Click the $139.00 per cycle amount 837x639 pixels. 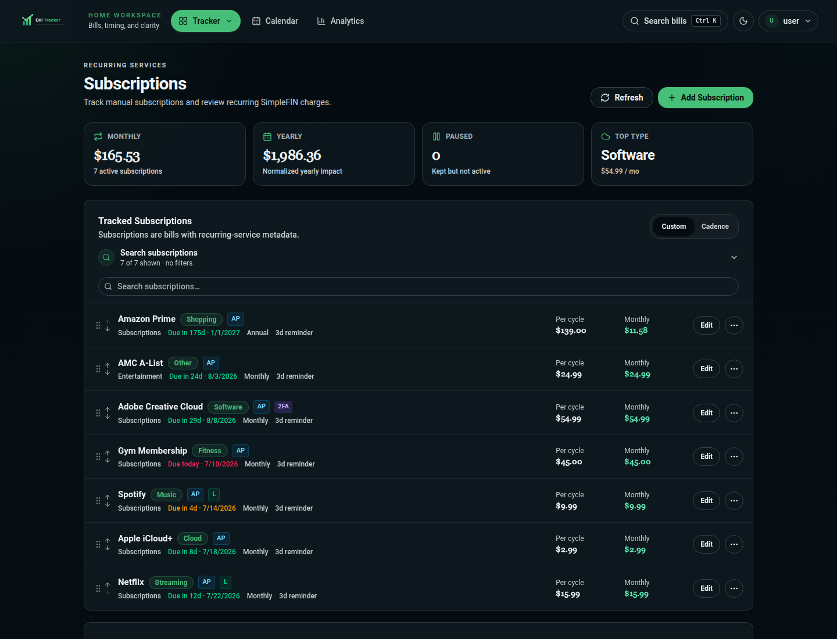tap(571, 331)
